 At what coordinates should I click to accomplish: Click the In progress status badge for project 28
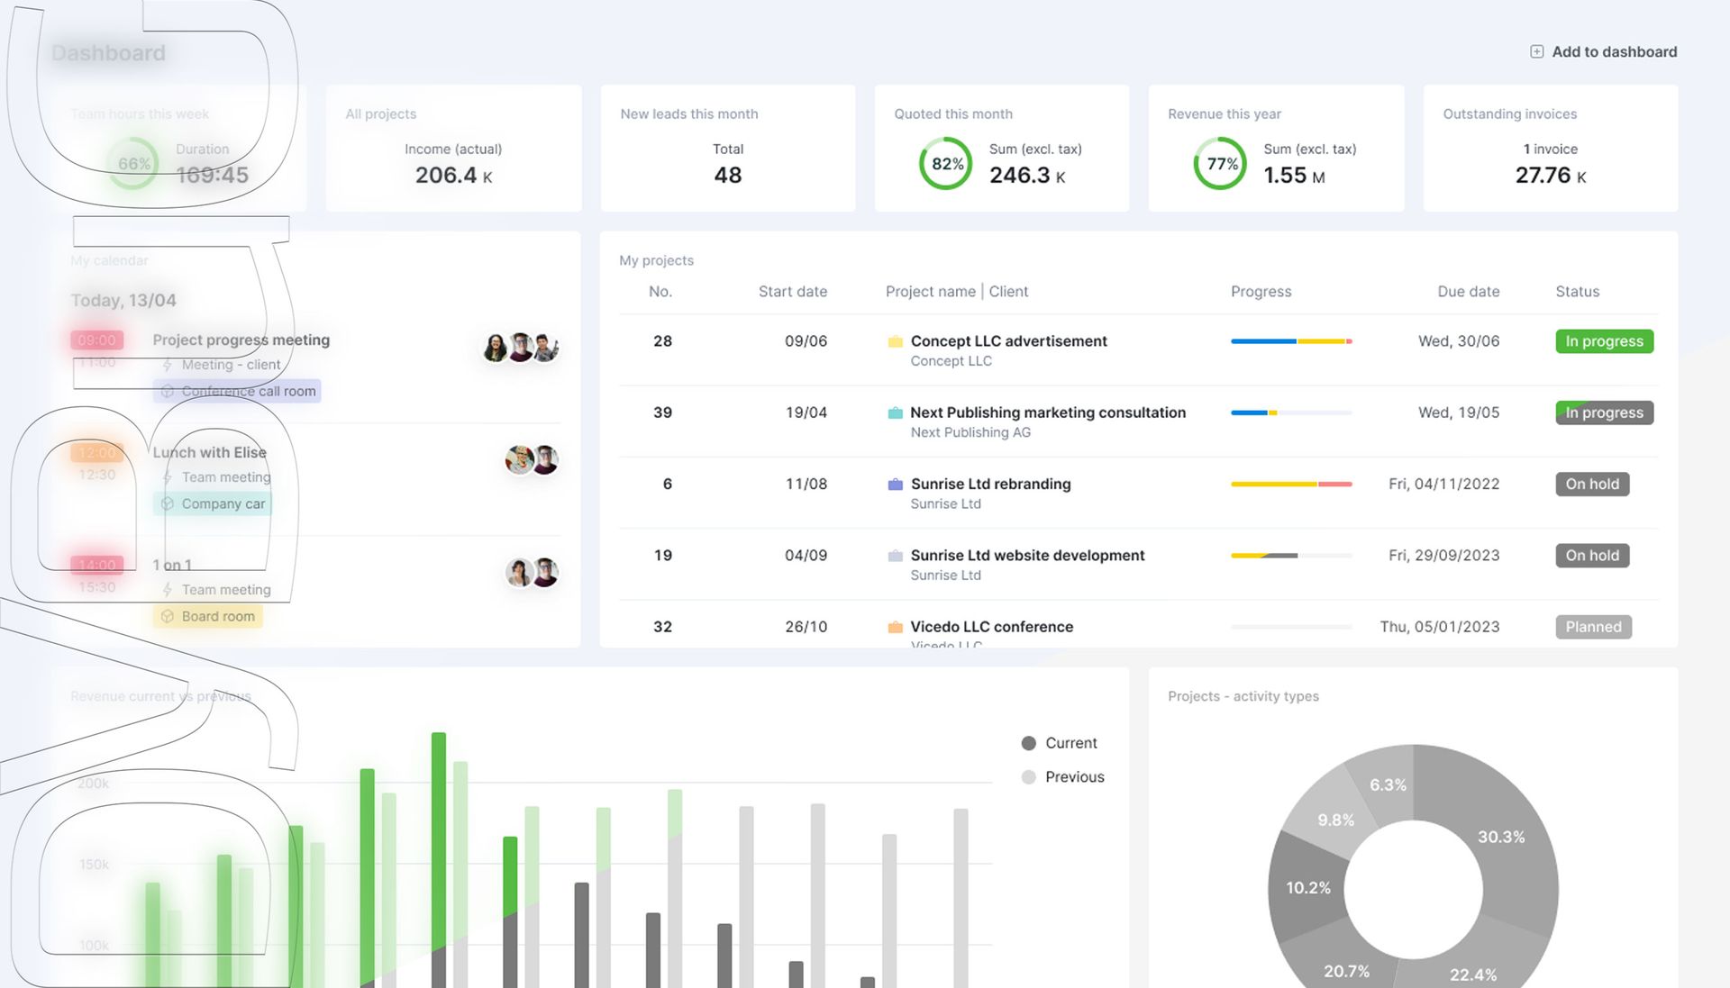pos(1604,341)
